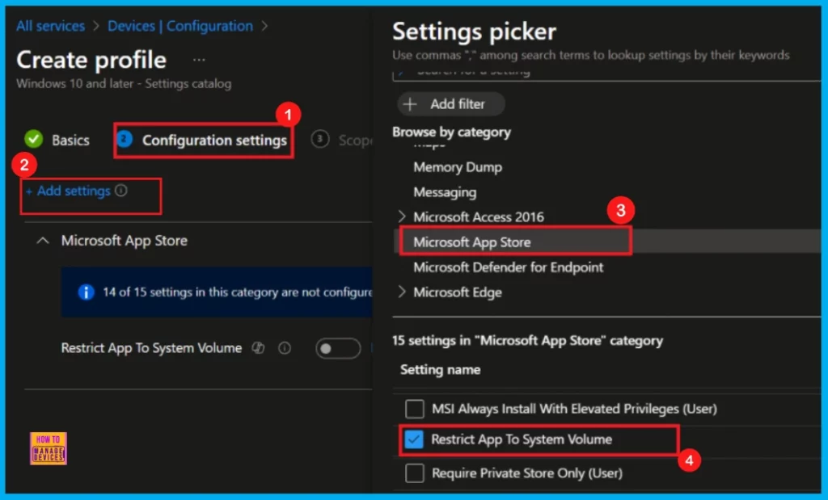Click the plus icon in Add filter
Image resolution: width=828 pixels, height=500 pixels.
(x=410, y=104)
